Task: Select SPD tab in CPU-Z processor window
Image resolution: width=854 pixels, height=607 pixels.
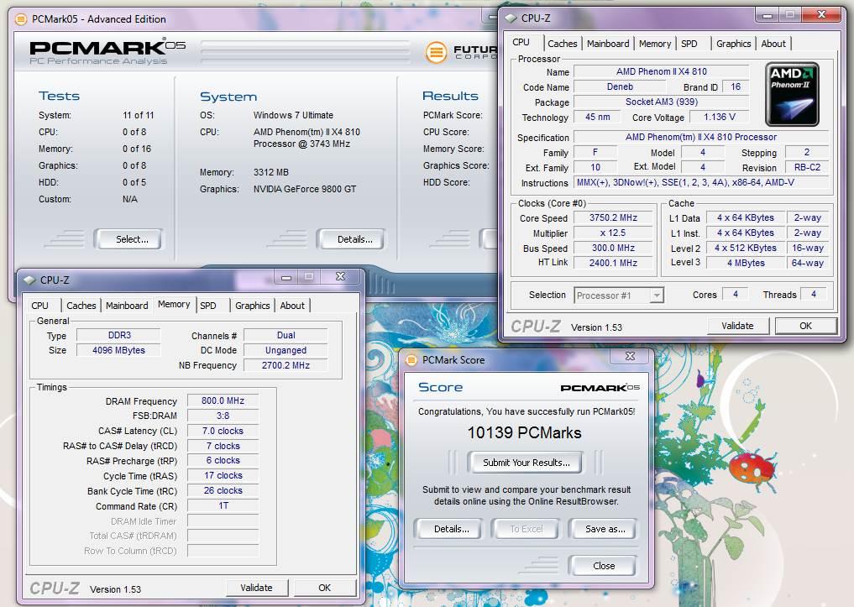Action: 689,44
